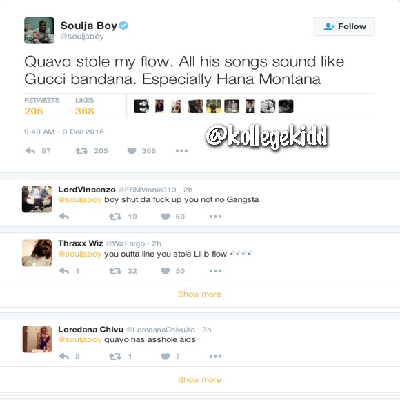The height and width of the screenshot is (400, 400).
Task: View the 368 likes list
Action: pos(84,107)
